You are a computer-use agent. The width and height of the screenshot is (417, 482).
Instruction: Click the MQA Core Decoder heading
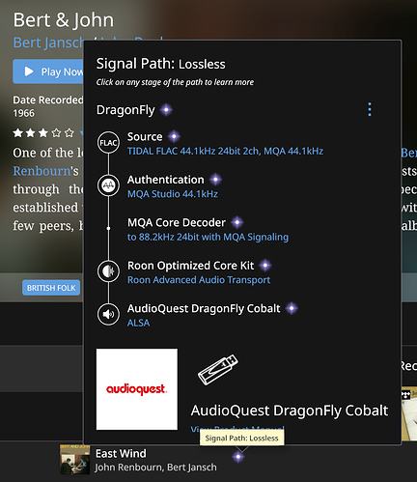pyautogui.click(x=177, y=222)
